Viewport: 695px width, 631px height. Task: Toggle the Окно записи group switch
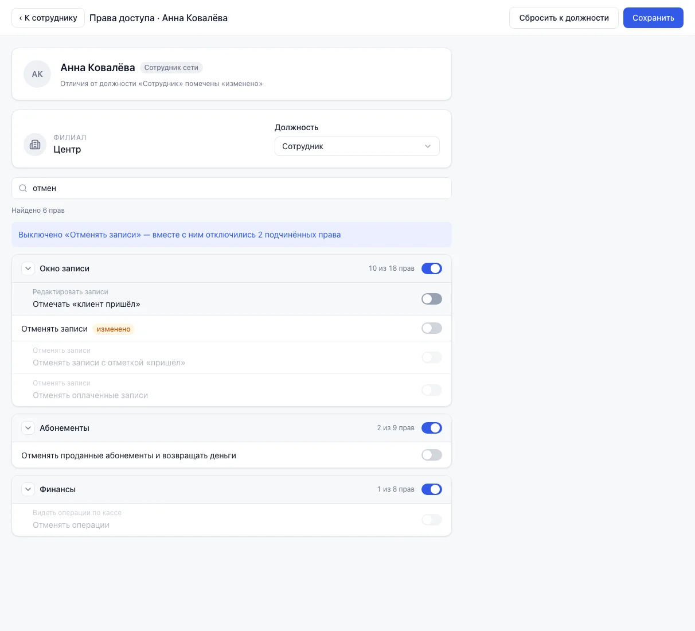click(432, 268)
